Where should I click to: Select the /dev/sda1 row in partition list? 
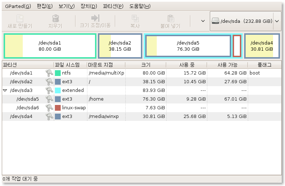142,73
